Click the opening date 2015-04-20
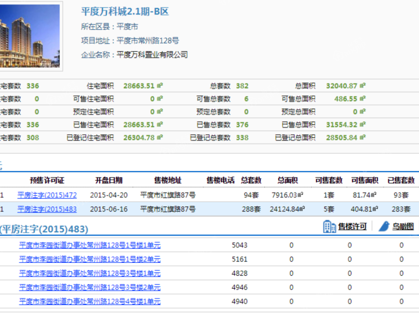419x314 pixels. [109, 195]
